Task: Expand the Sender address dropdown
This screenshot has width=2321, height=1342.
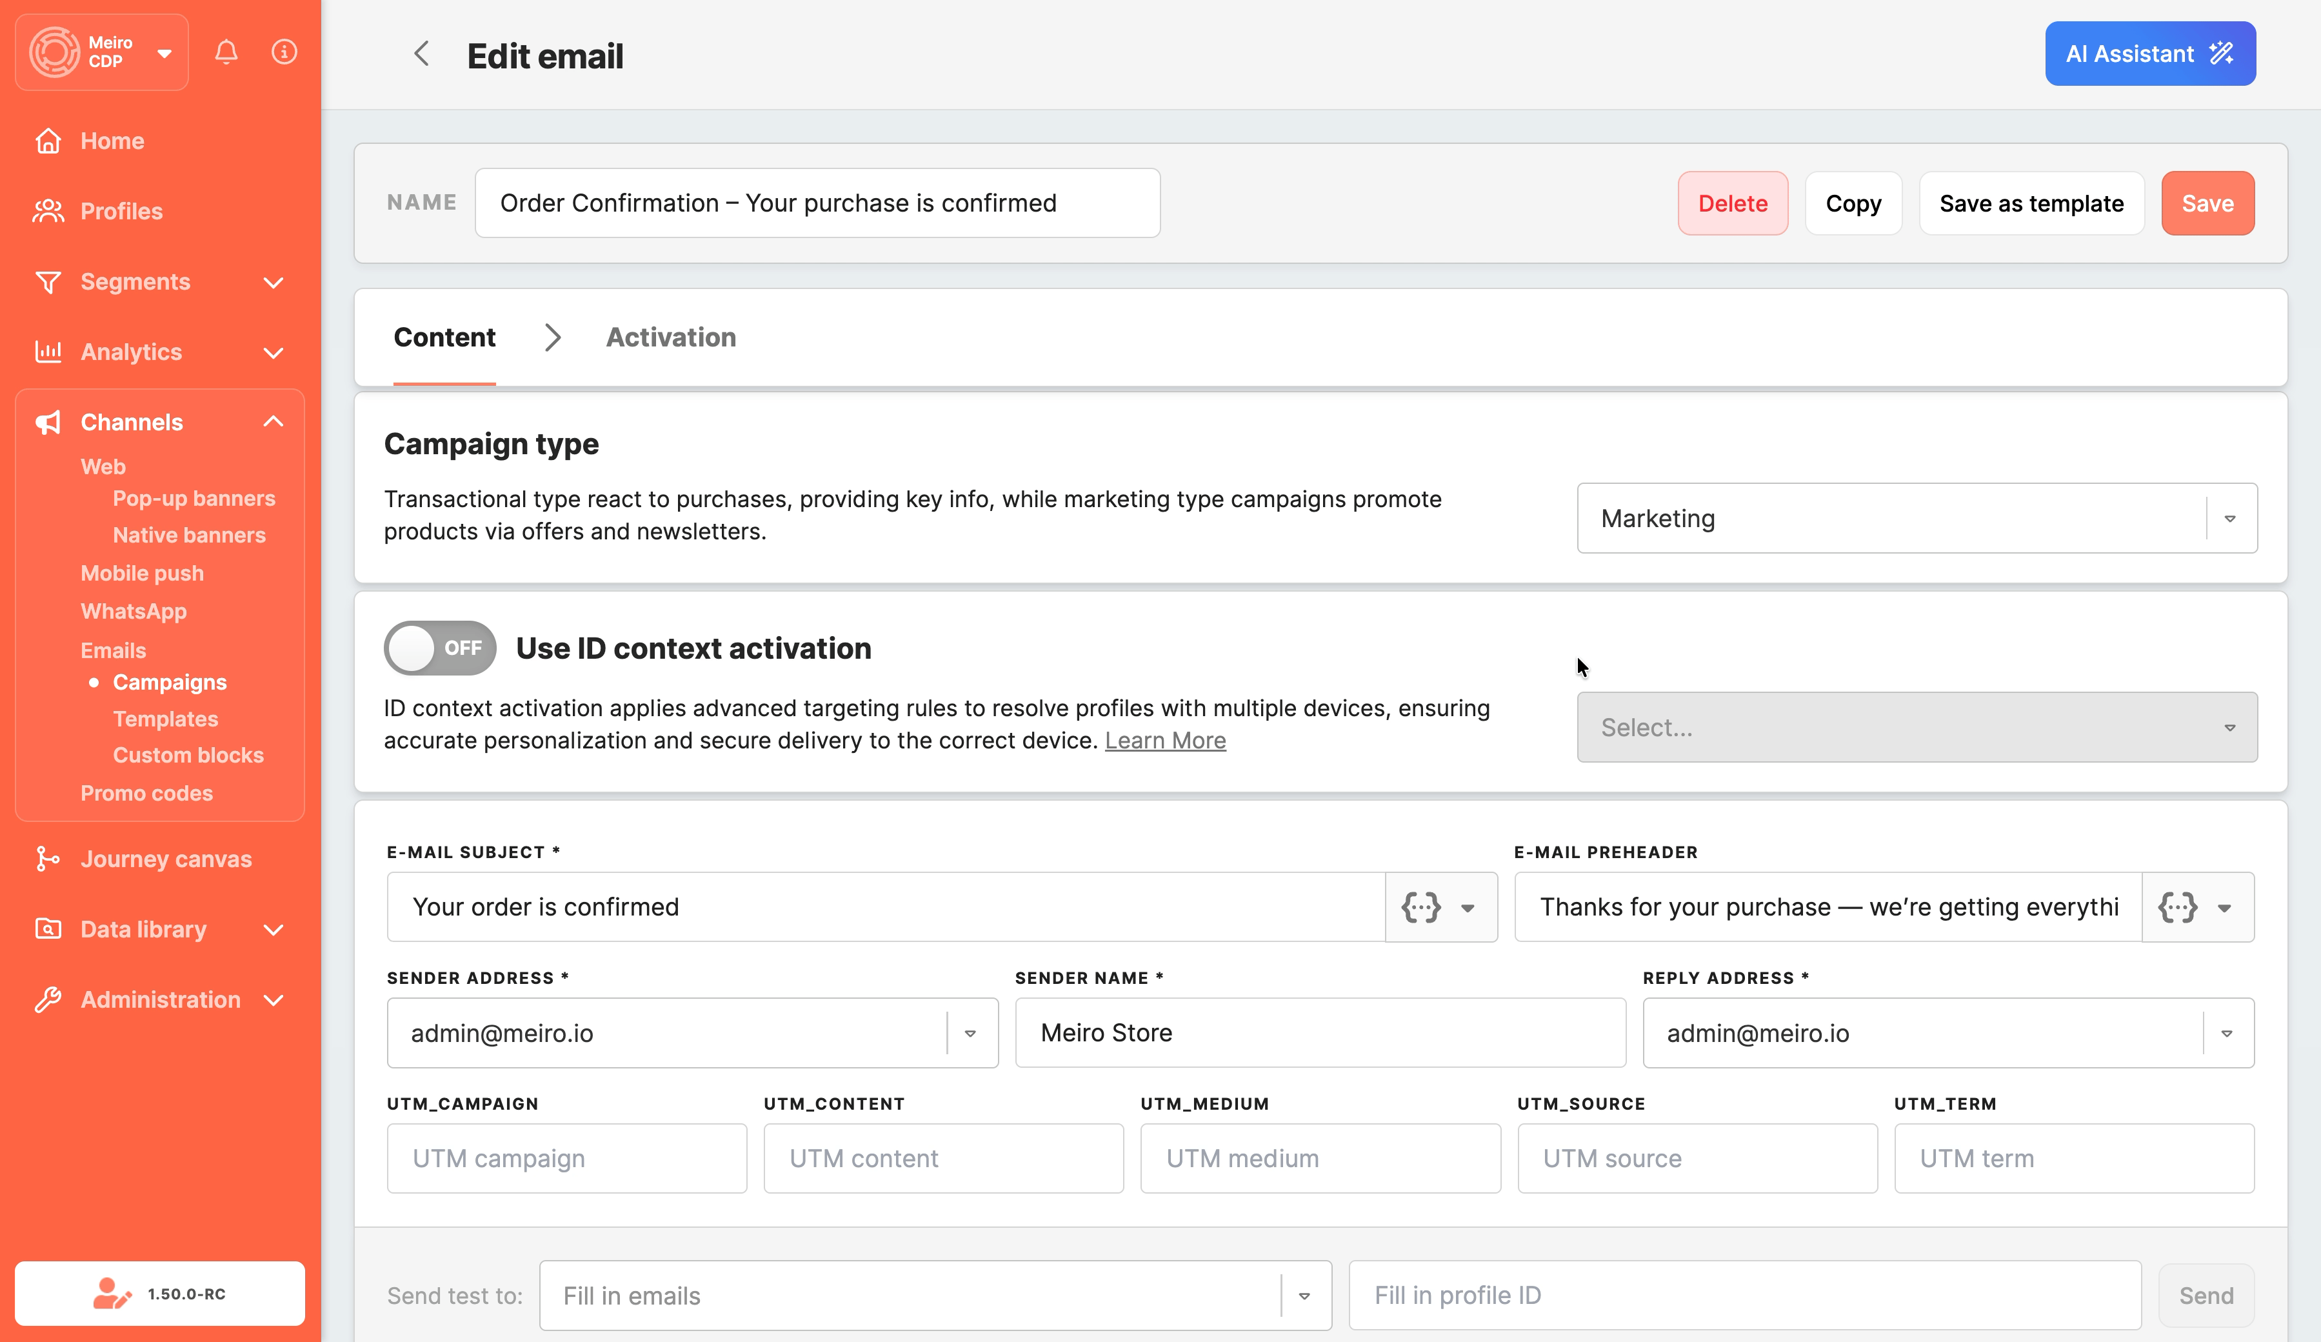Action: (970, 1034)
